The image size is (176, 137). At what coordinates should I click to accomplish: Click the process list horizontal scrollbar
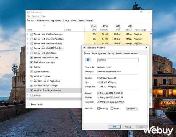55,99
